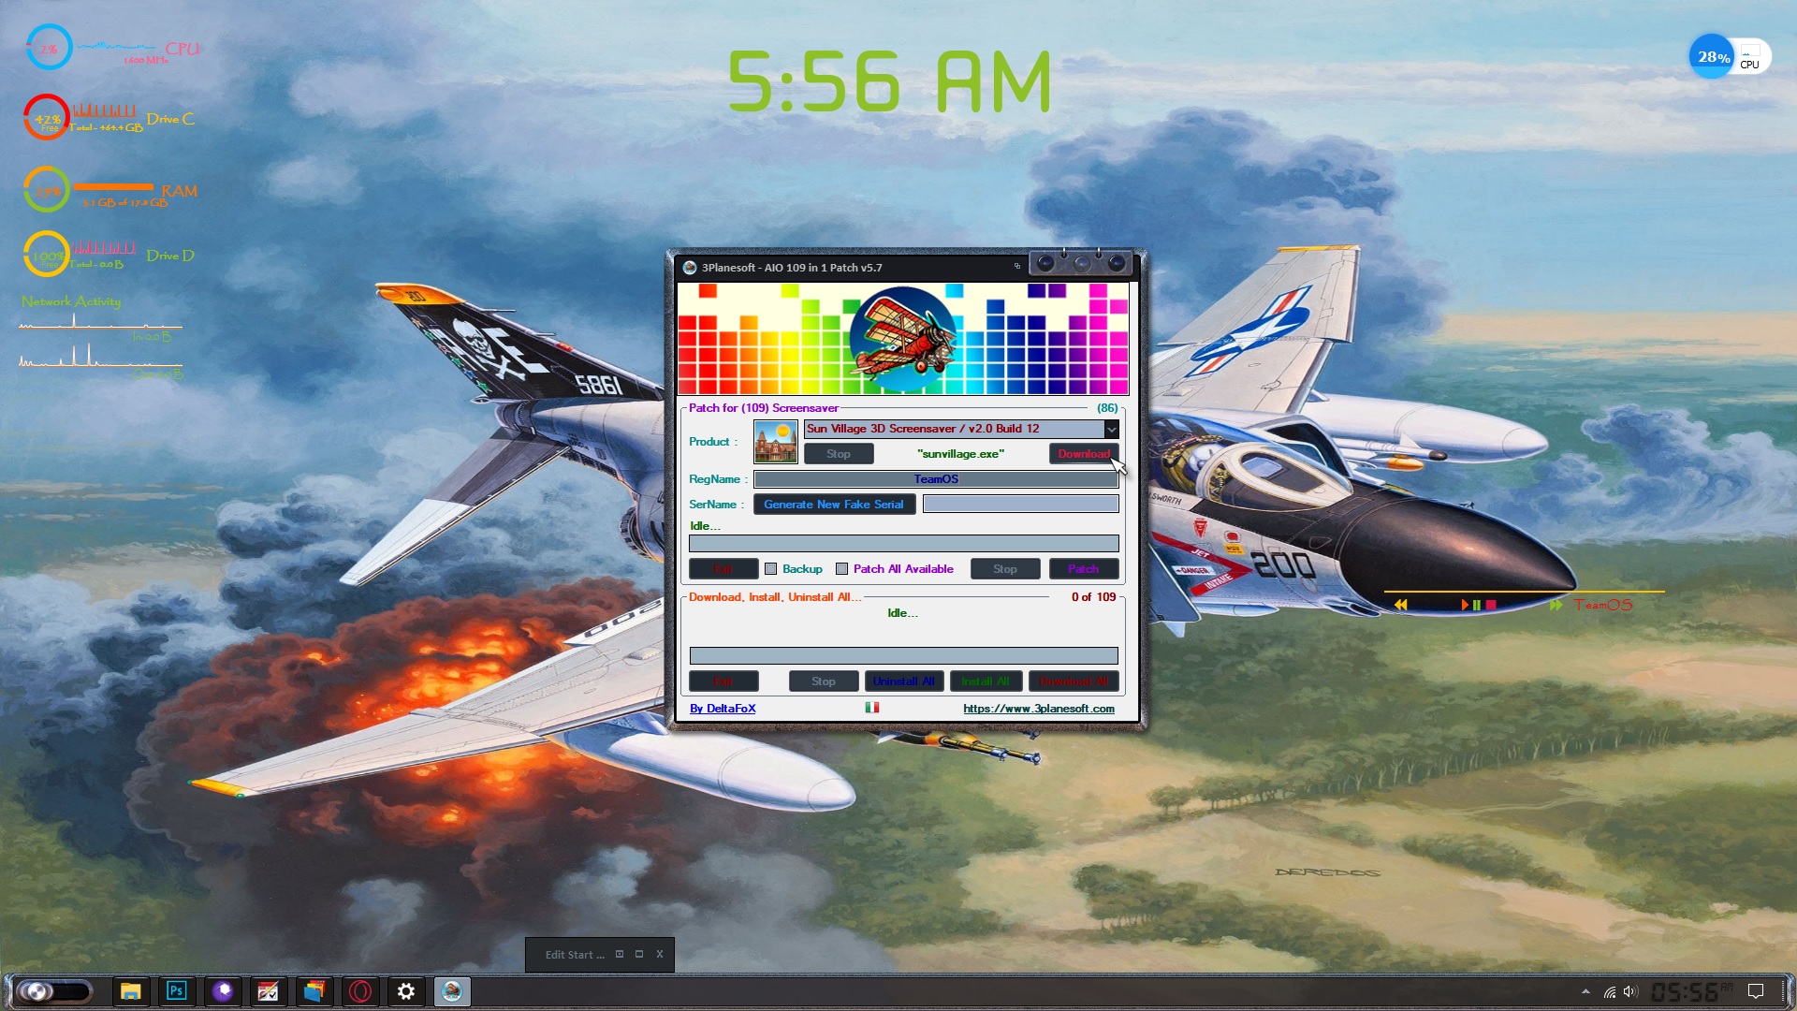
Task: Click the Network Activity widget label
Action: tap(71, 301)
